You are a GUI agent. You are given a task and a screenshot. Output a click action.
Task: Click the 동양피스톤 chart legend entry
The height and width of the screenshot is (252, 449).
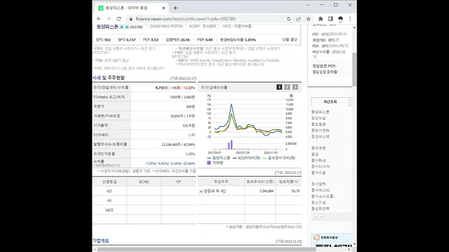pyautogui.click(x=219, y=158)
